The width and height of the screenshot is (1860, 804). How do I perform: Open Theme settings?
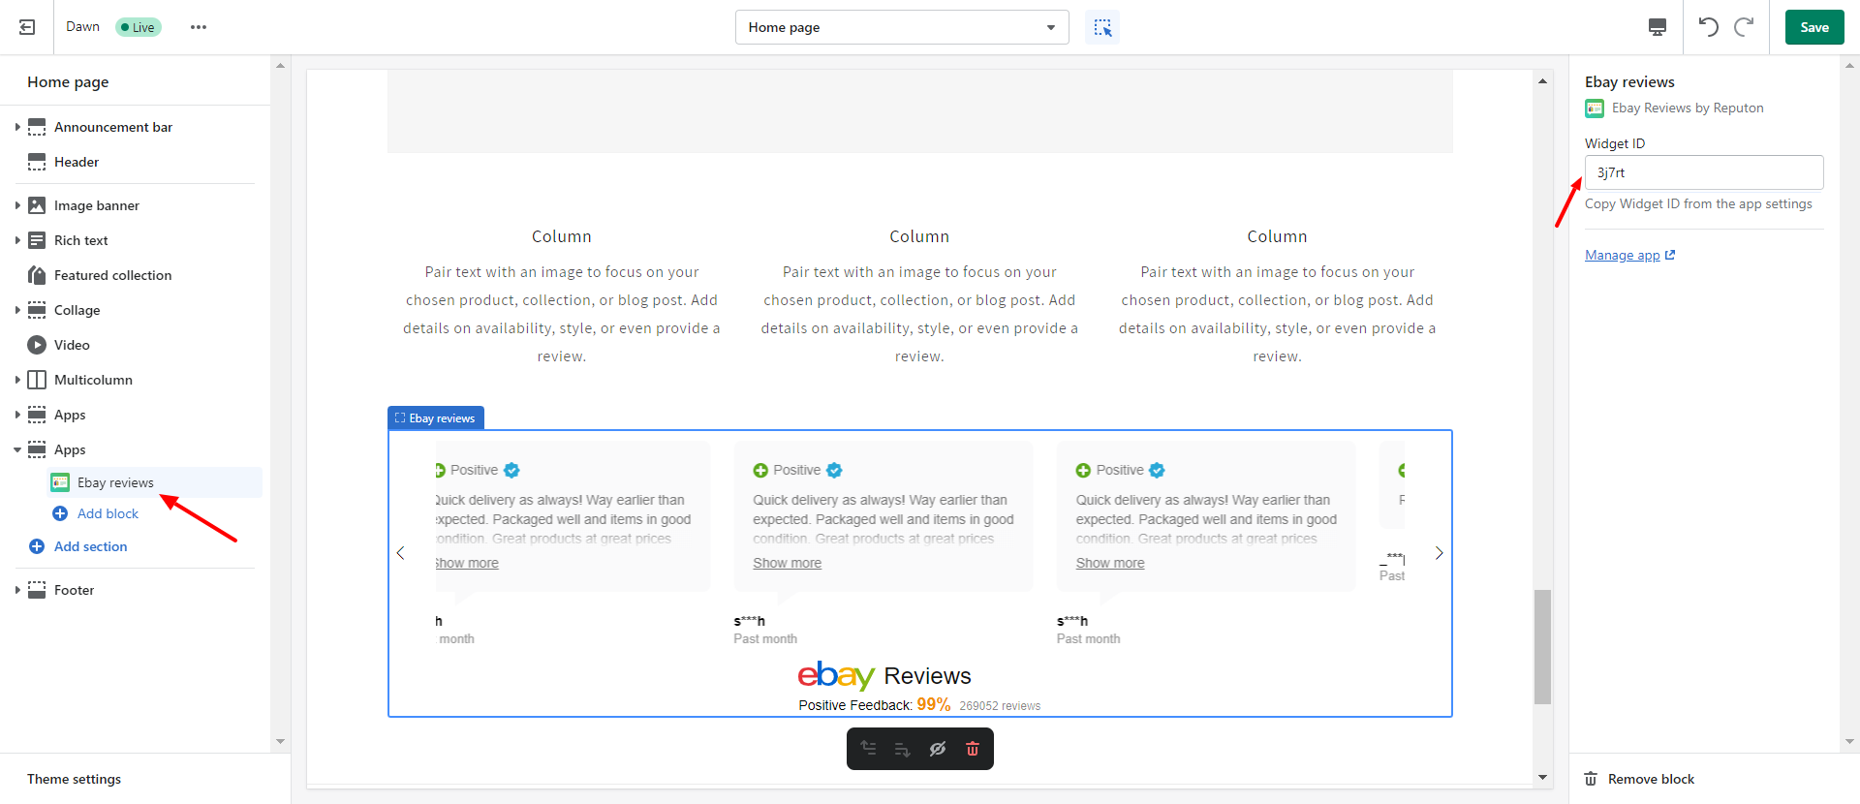pos(74,779)
